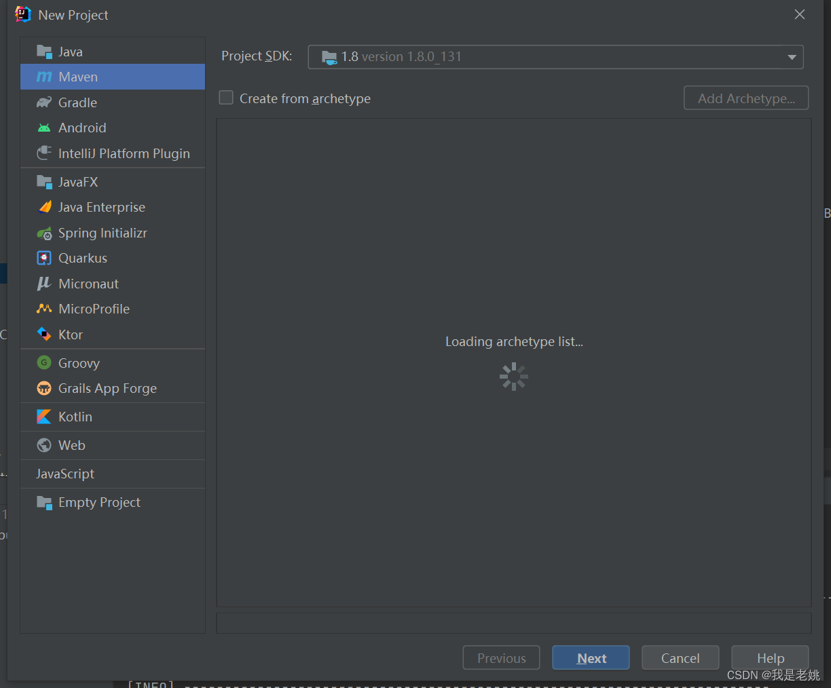This screenshot has height=688, width=831.
Task: Select Java project type label
Action: [x=71, y=52]
